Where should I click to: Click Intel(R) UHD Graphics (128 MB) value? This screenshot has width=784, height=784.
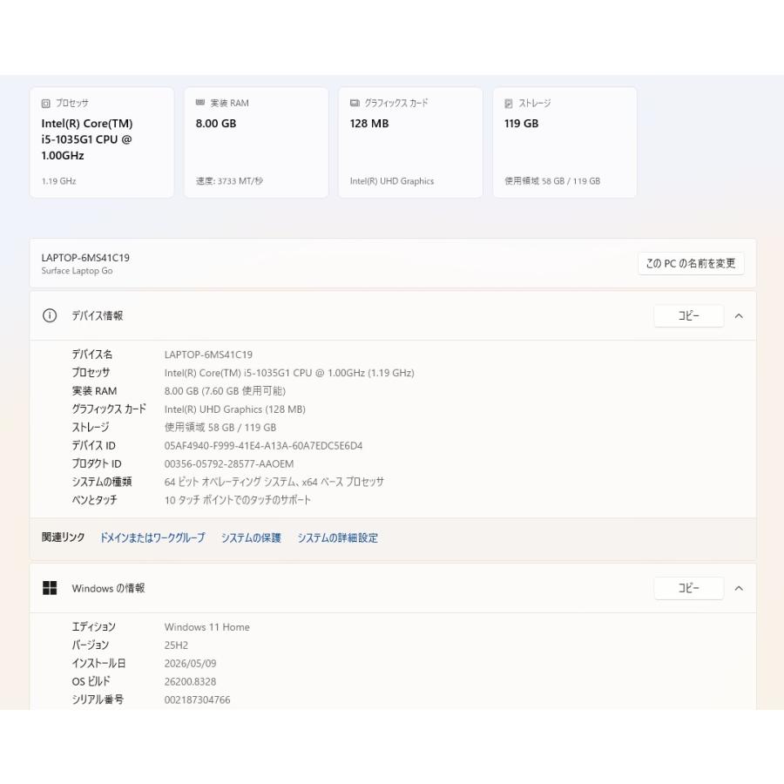235,409
